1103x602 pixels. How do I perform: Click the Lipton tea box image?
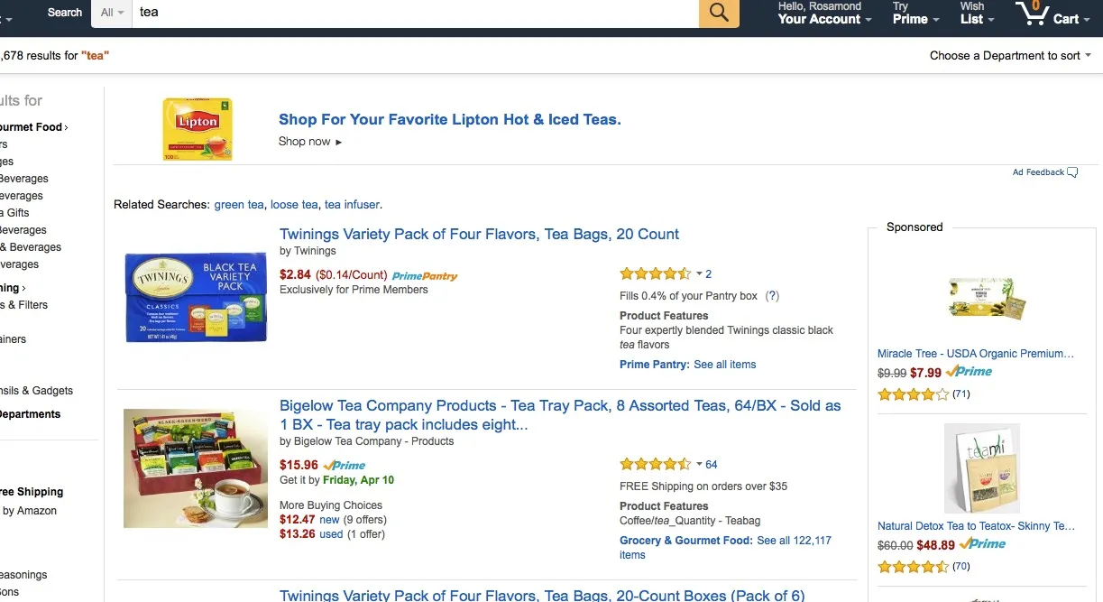tap(198, 129)
